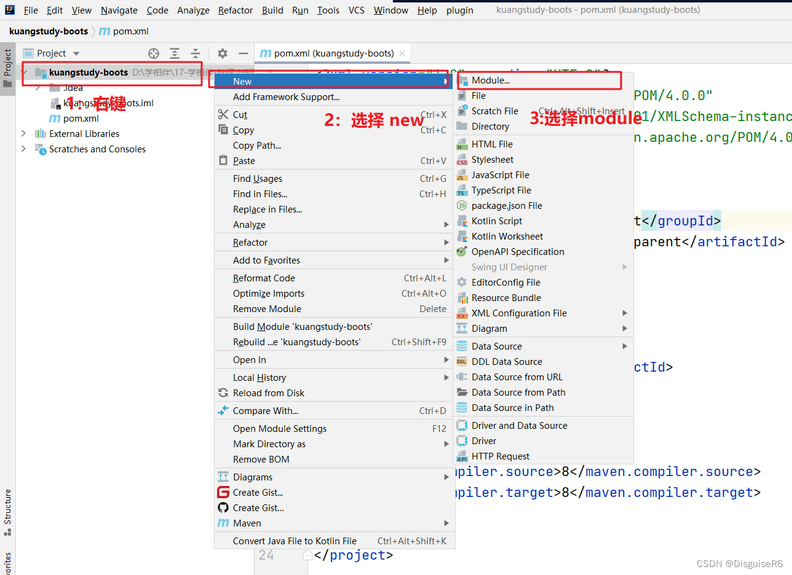Expand the Analyze submenu in context menu
This screenshot has width=792, height=575.
click(446, 225)
